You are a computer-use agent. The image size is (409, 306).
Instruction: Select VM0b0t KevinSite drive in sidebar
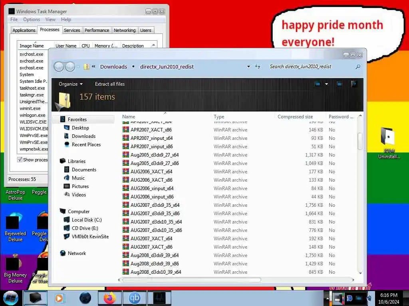[x=90, y=237]
